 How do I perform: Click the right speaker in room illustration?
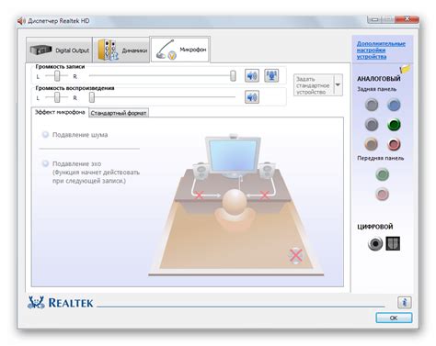tap(267, 171)
